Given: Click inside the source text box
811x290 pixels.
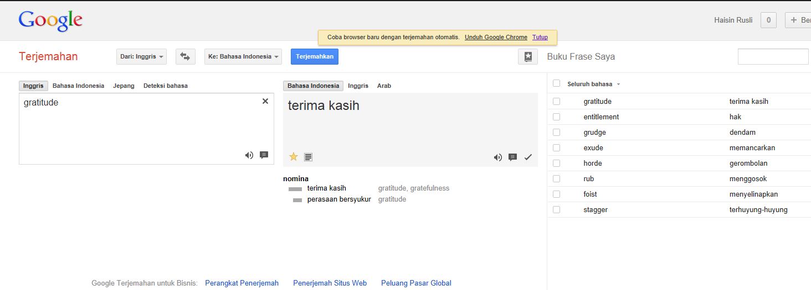Looking at the screenshot, I should pos(146,129).
